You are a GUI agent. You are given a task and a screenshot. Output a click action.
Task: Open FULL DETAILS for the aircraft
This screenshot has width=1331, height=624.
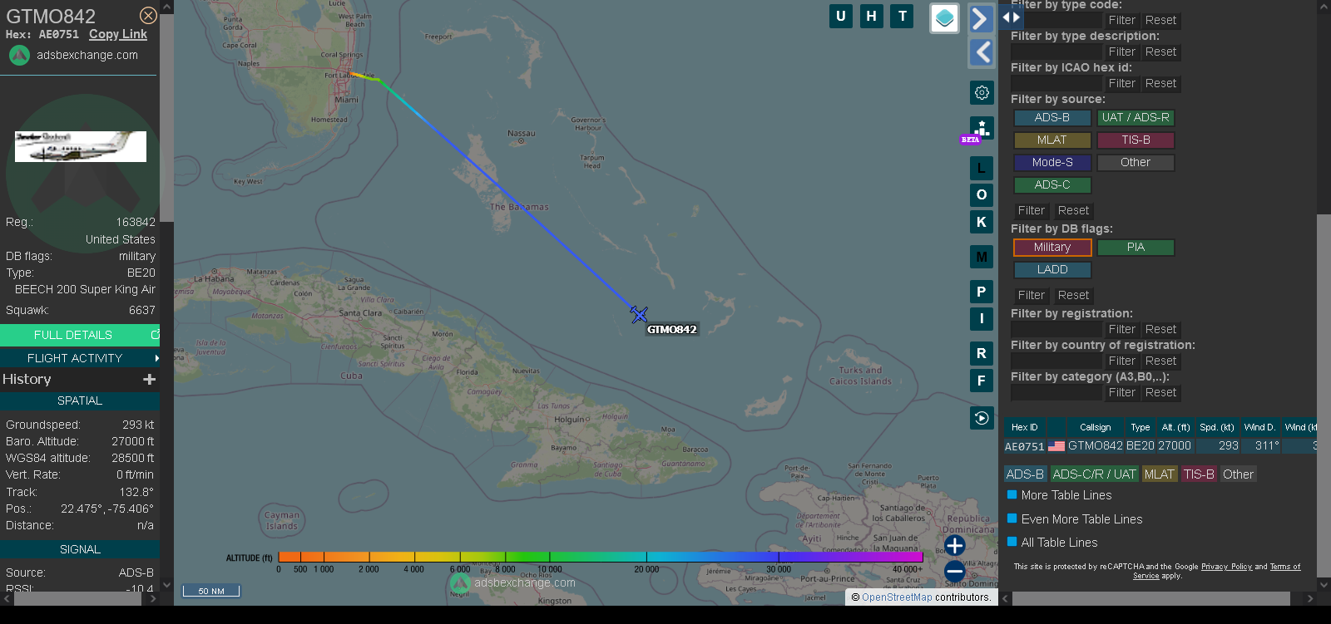pyautogui.click(x=79, y=335)
